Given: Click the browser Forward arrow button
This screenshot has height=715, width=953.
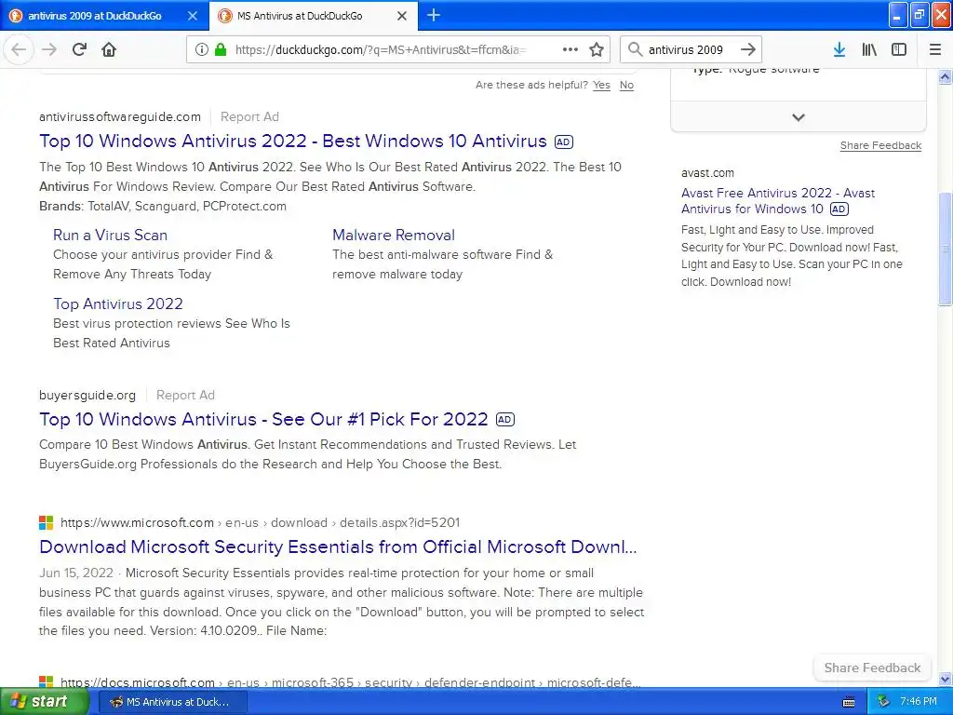Looking at the screenshot, I should [49, 49].
